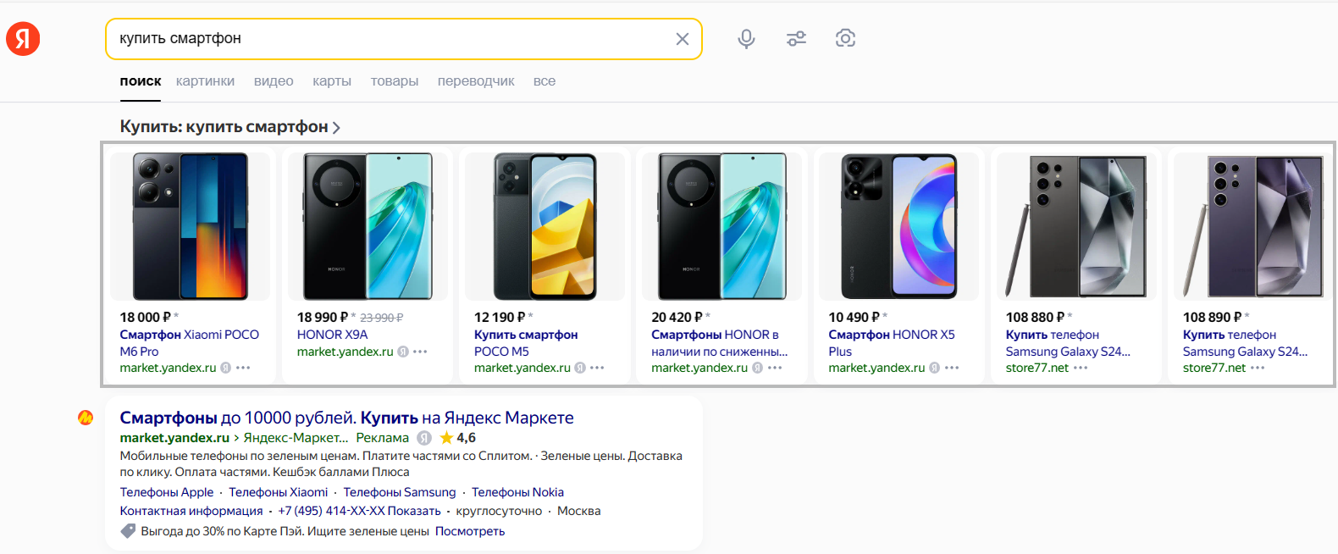Reveal phone number via 'Показать'
Image resolution: width=1338 pixels, height=554 pixels.
point(414,511)
